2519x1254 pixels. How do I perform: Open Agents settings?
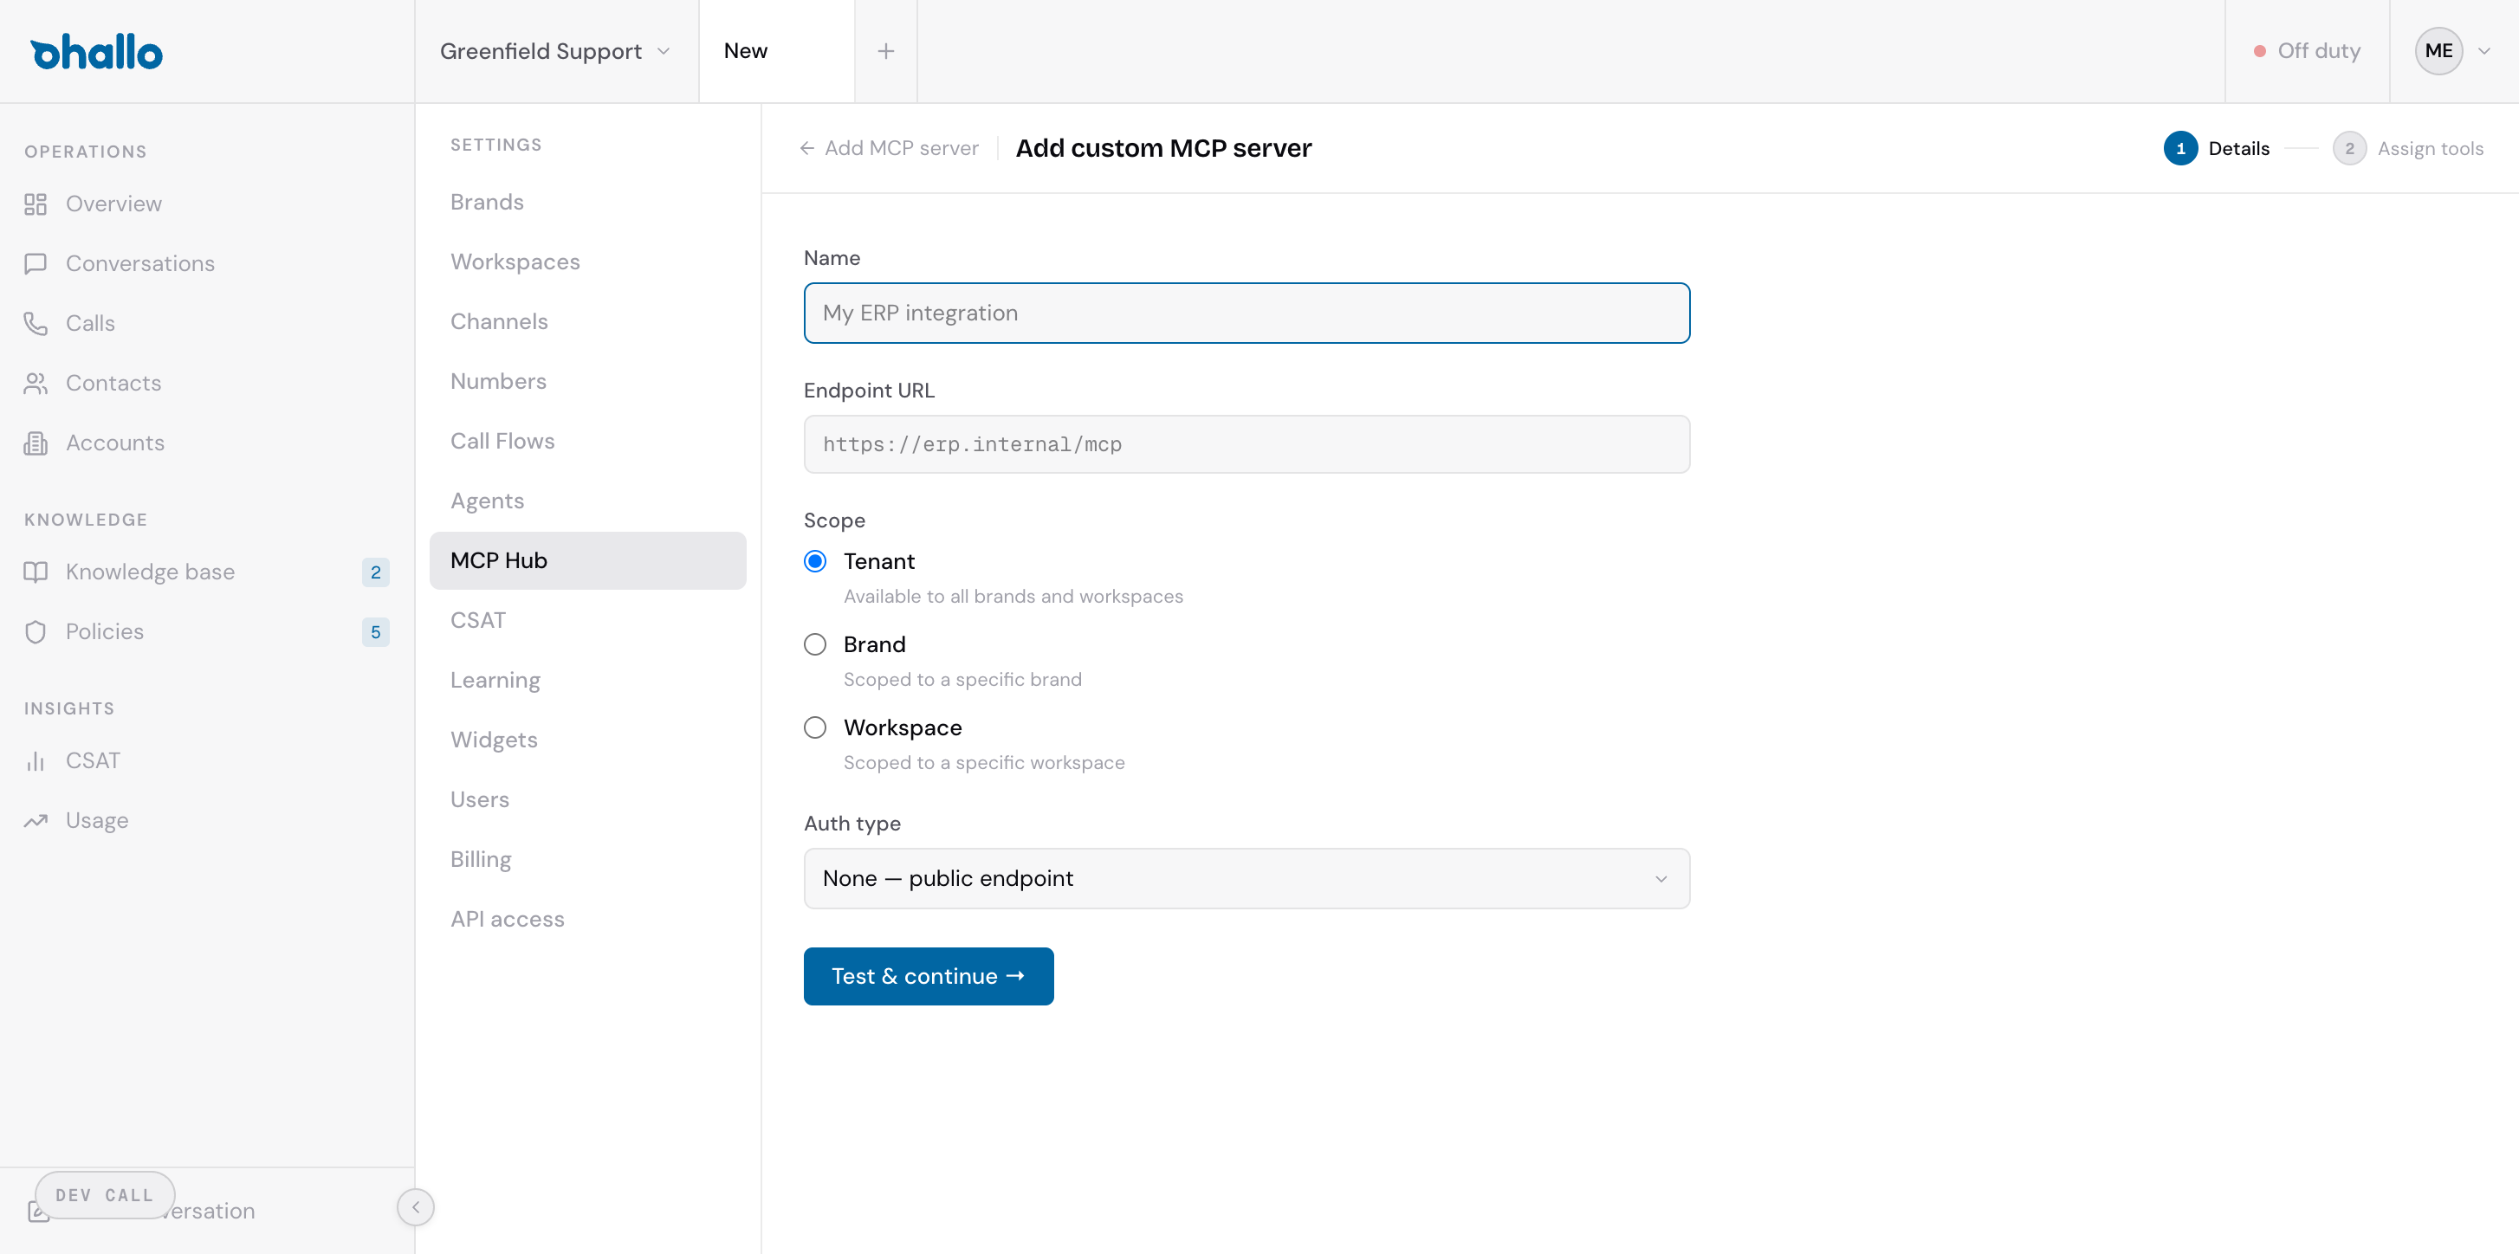click(587, 500)
